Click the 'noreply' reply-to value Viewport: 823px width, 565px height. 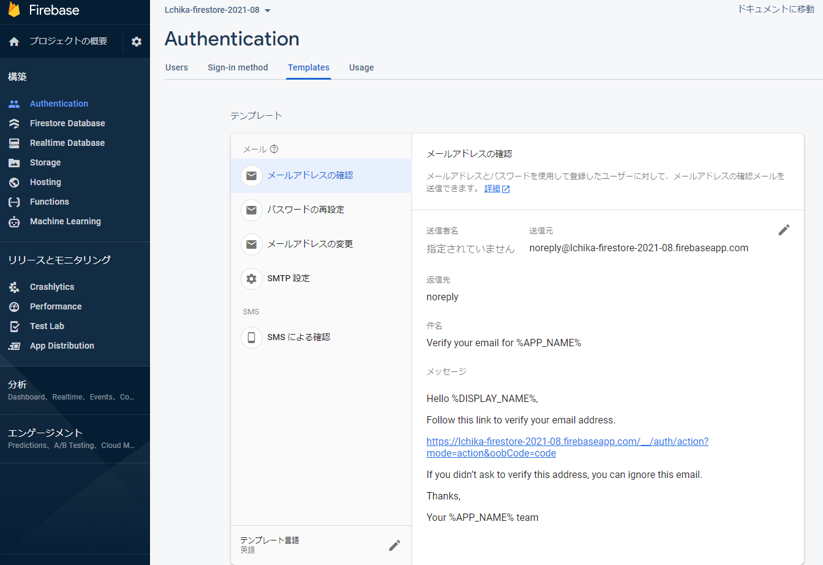coord(442,297)
